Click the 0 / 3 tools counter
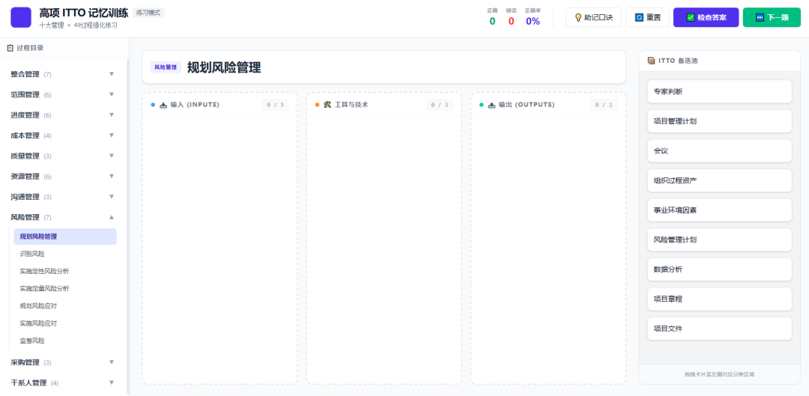Image resolution: width=809 pixels, height=396 pixels. tap(440, 105)
